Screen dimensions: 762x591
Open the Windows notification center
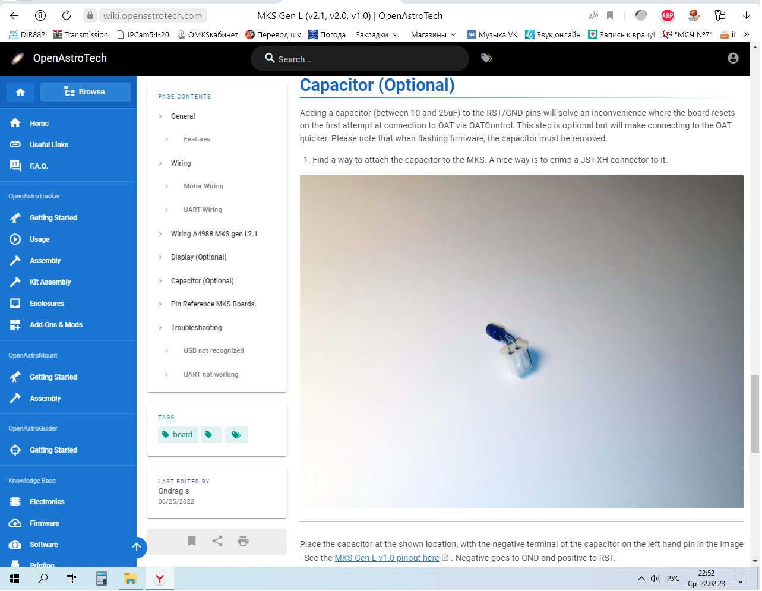point(741,579)
